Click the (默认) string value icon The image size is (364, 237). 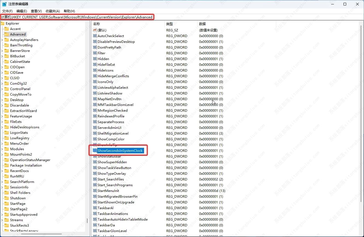tap(95, 30)
